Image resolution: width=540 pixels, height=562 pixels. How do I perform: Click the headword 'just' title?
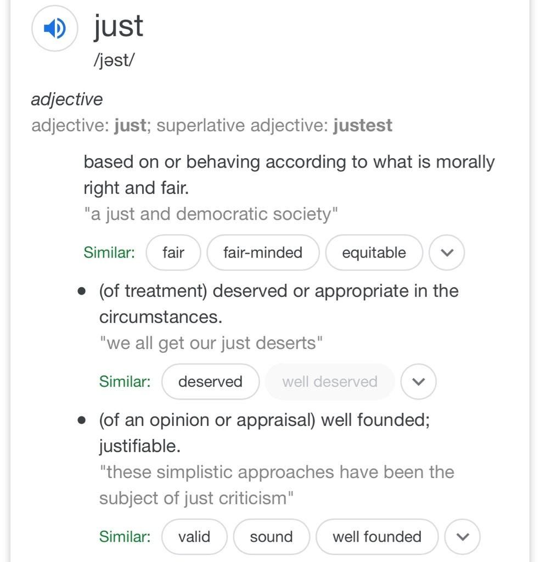tap(119, 25)
